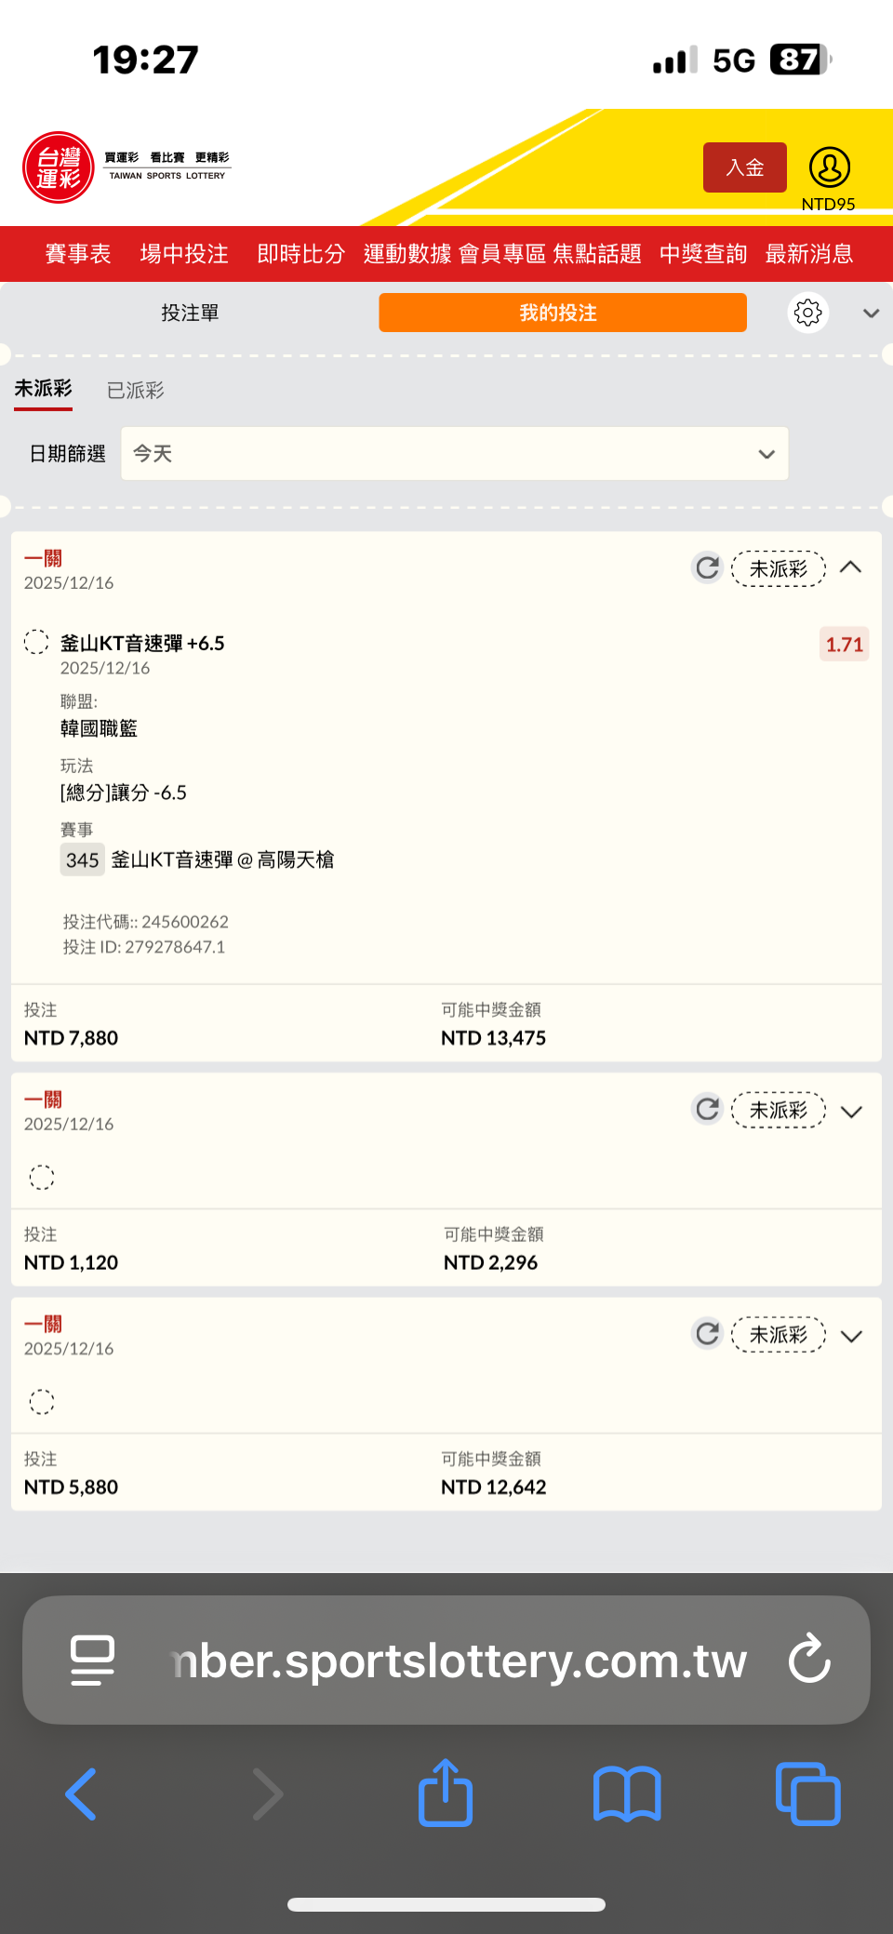
Task: Tap Safari share icon
Action: (446, 1793)
